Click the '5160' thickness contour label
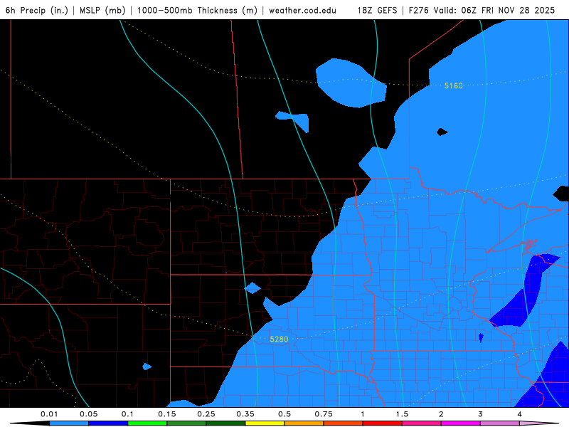 [454, 85]
